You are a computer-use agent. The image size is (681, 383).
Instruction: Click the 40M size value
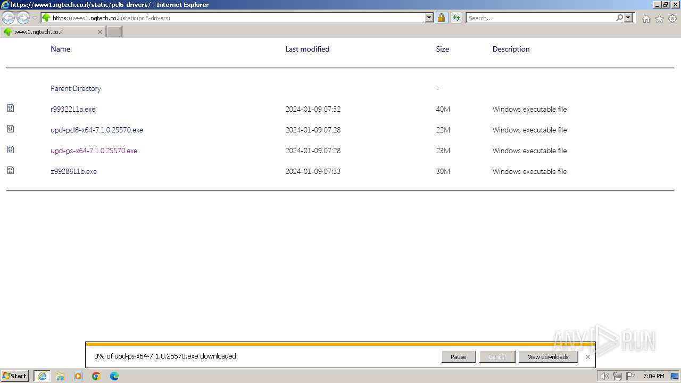click(x=443, y=109)
